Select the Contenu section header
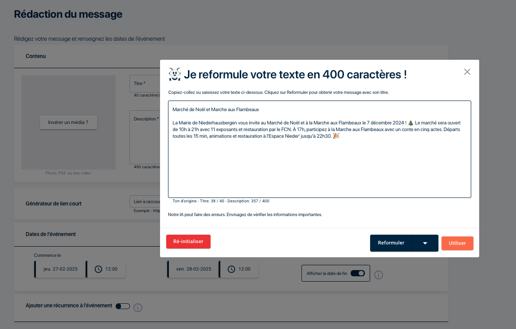516x329 pixels. click(36, 56)
